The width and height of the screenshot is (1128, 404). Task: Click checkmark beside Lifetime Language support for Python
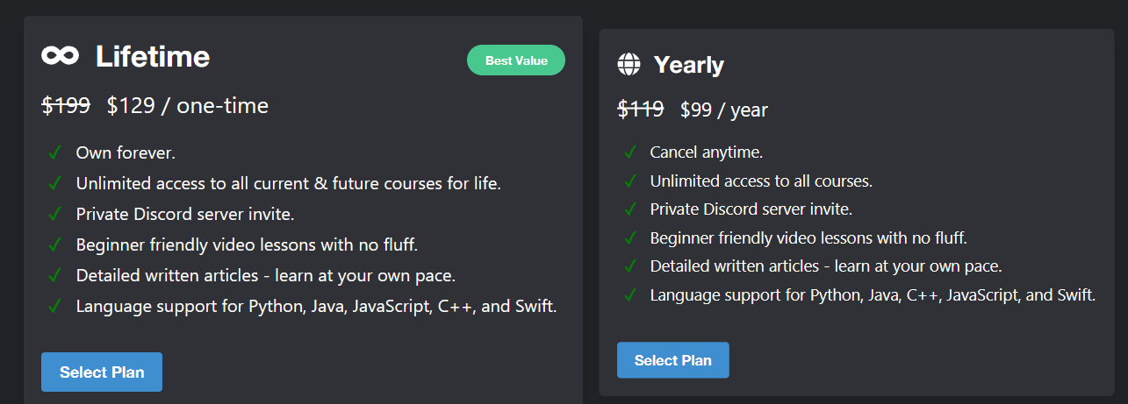tap(54, 306)
